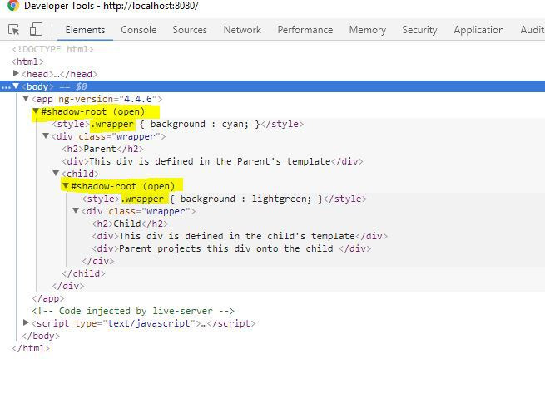Click the Chrome logo in title bar
Viewport: 545px width, 393px height.
coord(13,5)
